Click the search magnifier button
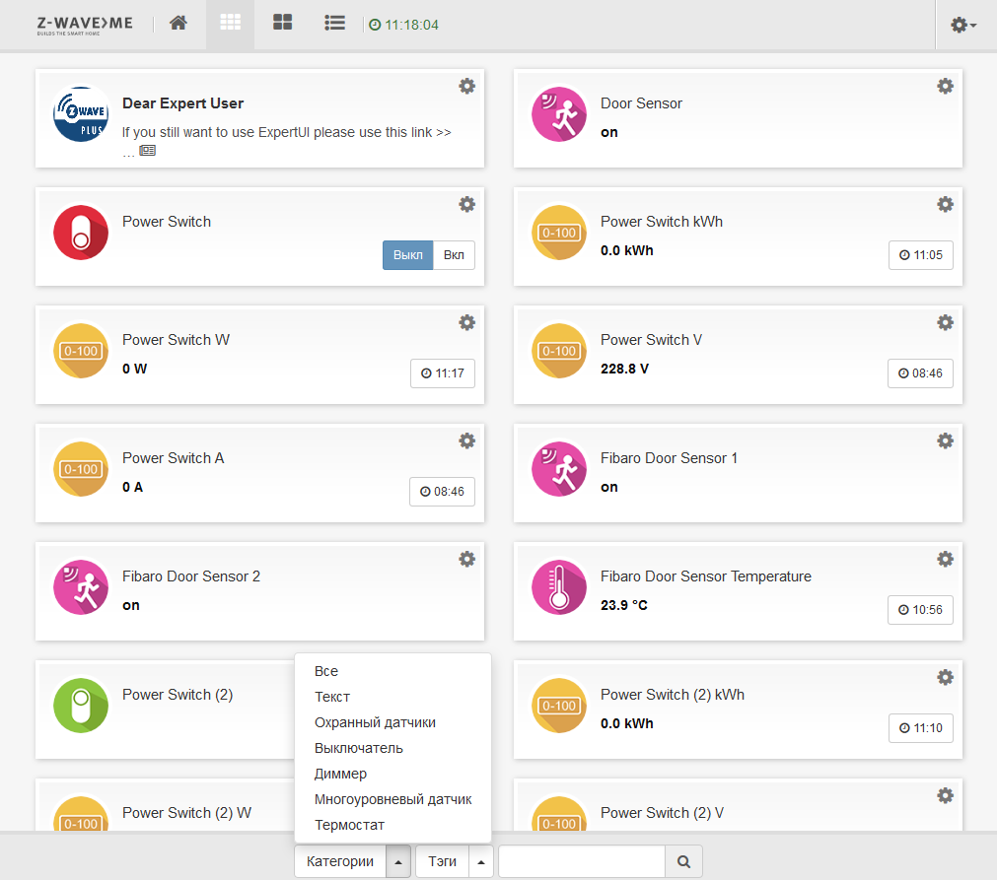 pos(683,861)
